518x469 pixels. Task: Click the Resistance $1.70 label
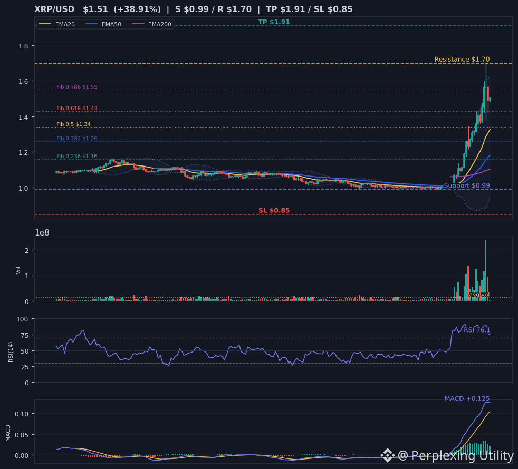pos(462,60)
